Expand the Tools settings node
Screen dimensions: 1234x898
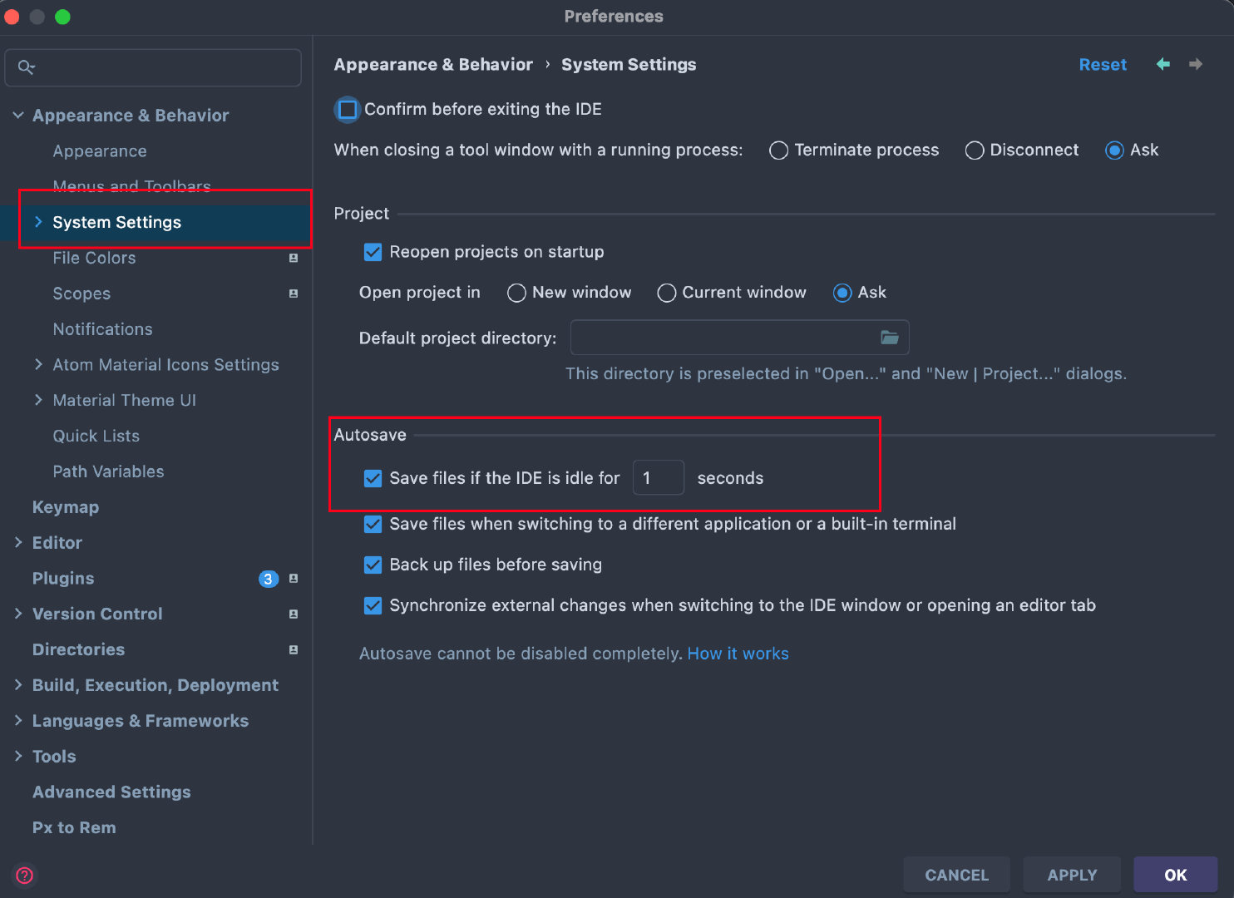[x=18, y=757]
